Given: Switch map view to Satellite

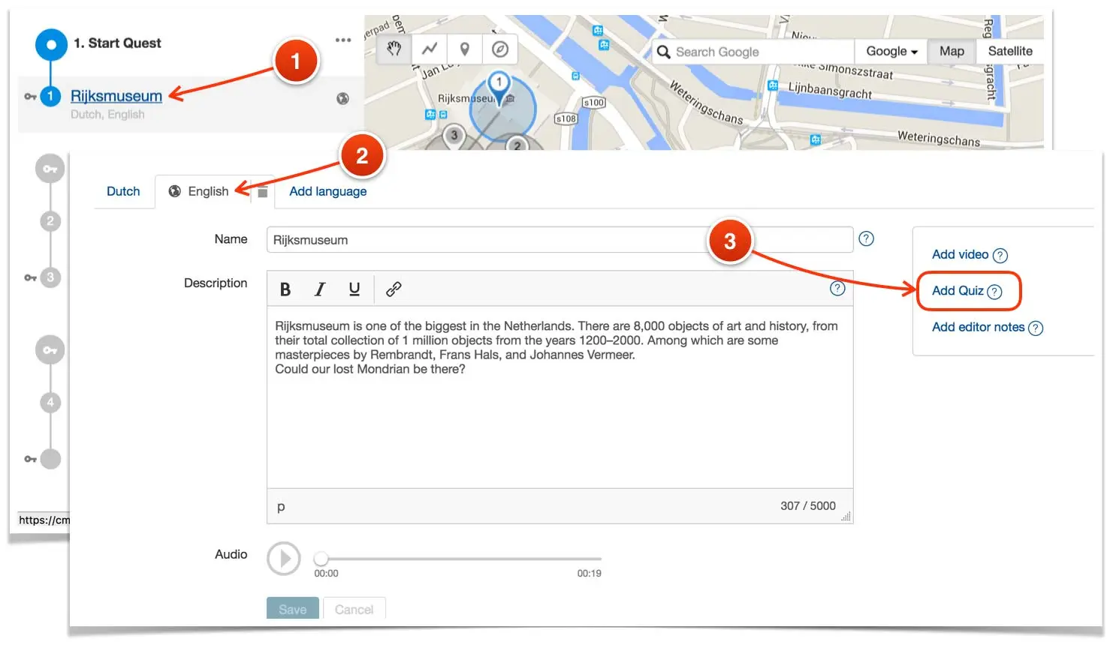Looking at the screenshot, I should click(x=1010, y=51).
